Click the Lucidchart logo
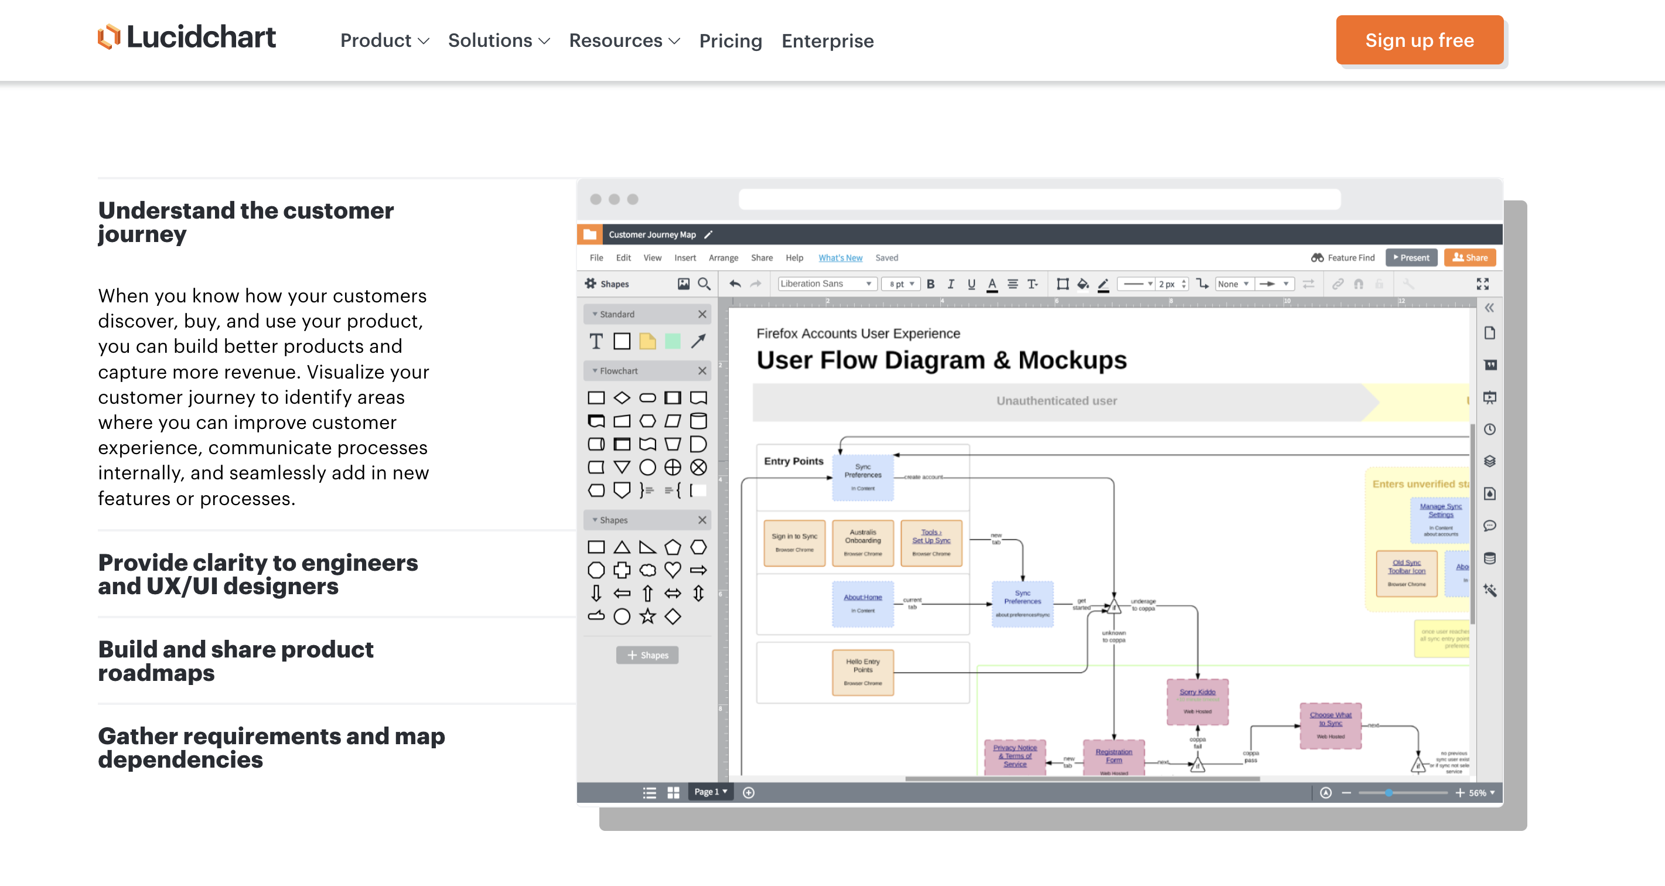Viewport: 1665px width, 886px height. click(x=186, y=38)
